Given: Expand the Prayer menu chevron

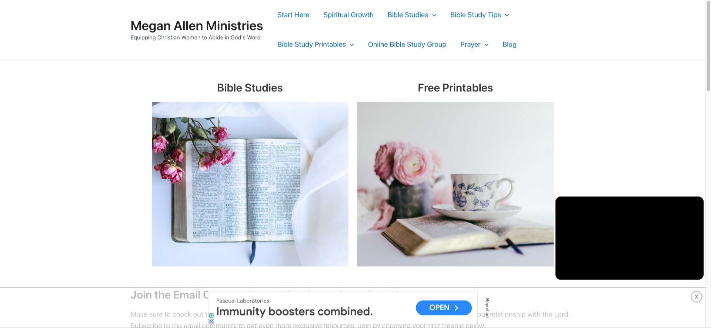Looking at the screenshot, I should (x=487, y=45).
